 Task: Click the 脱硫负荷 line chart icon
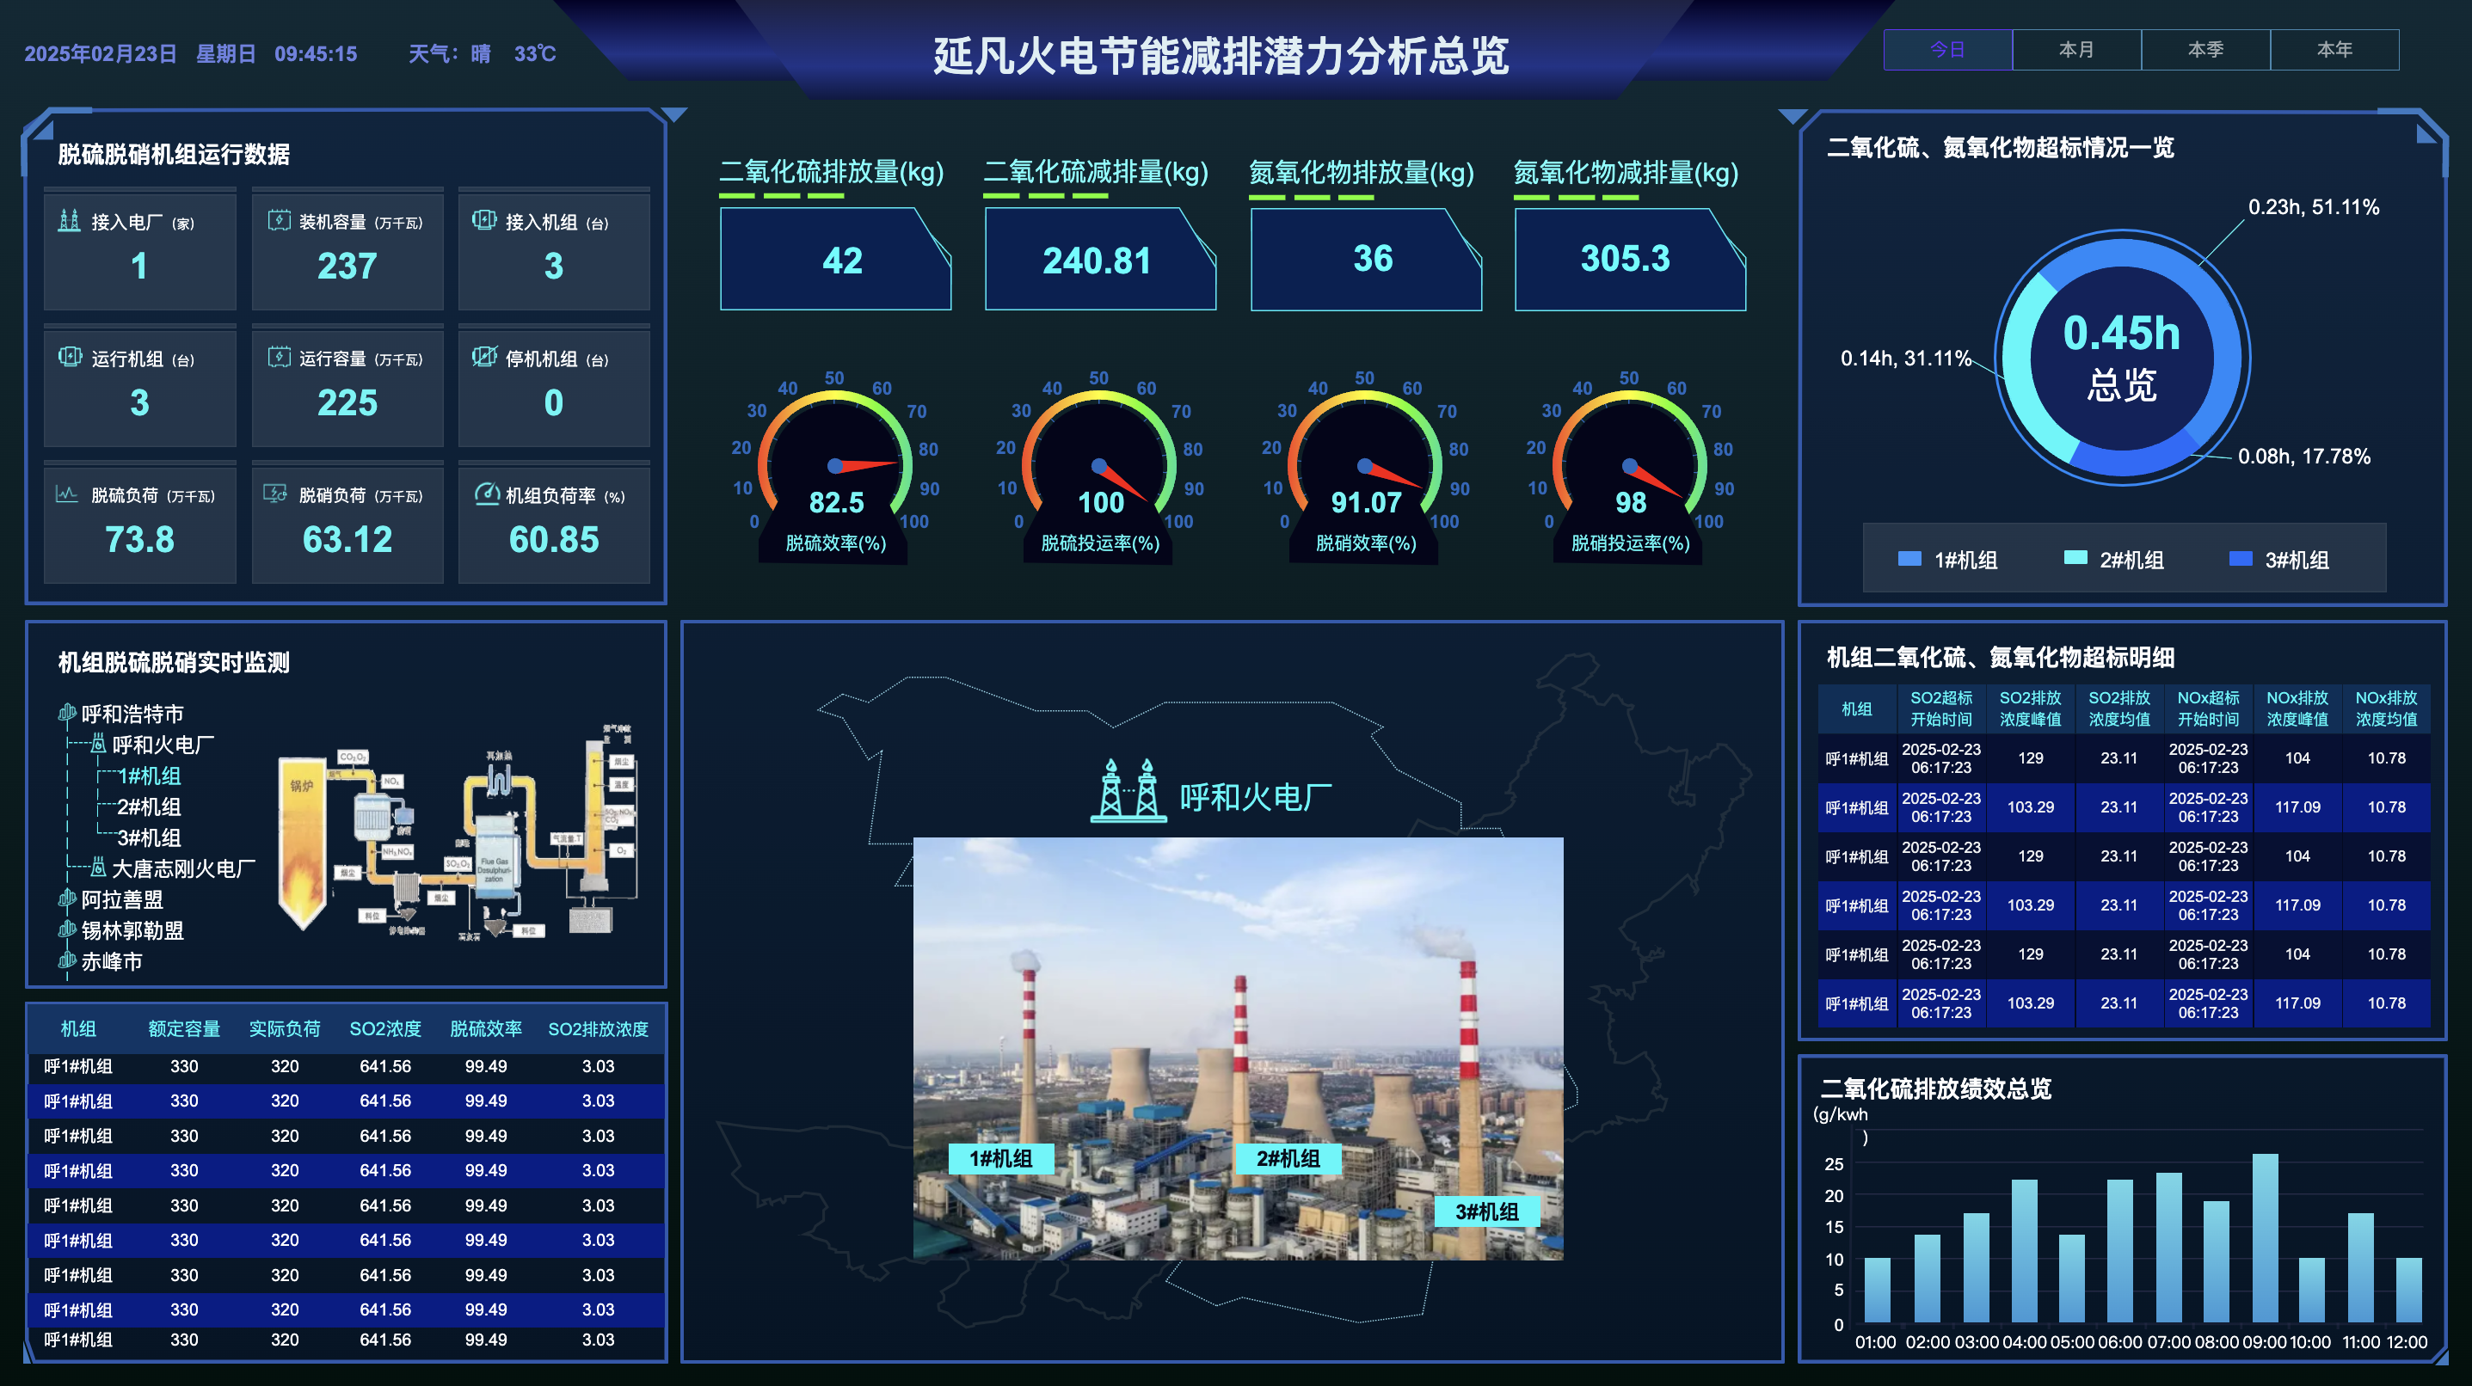pyautogui.click(x=67, y=494)
